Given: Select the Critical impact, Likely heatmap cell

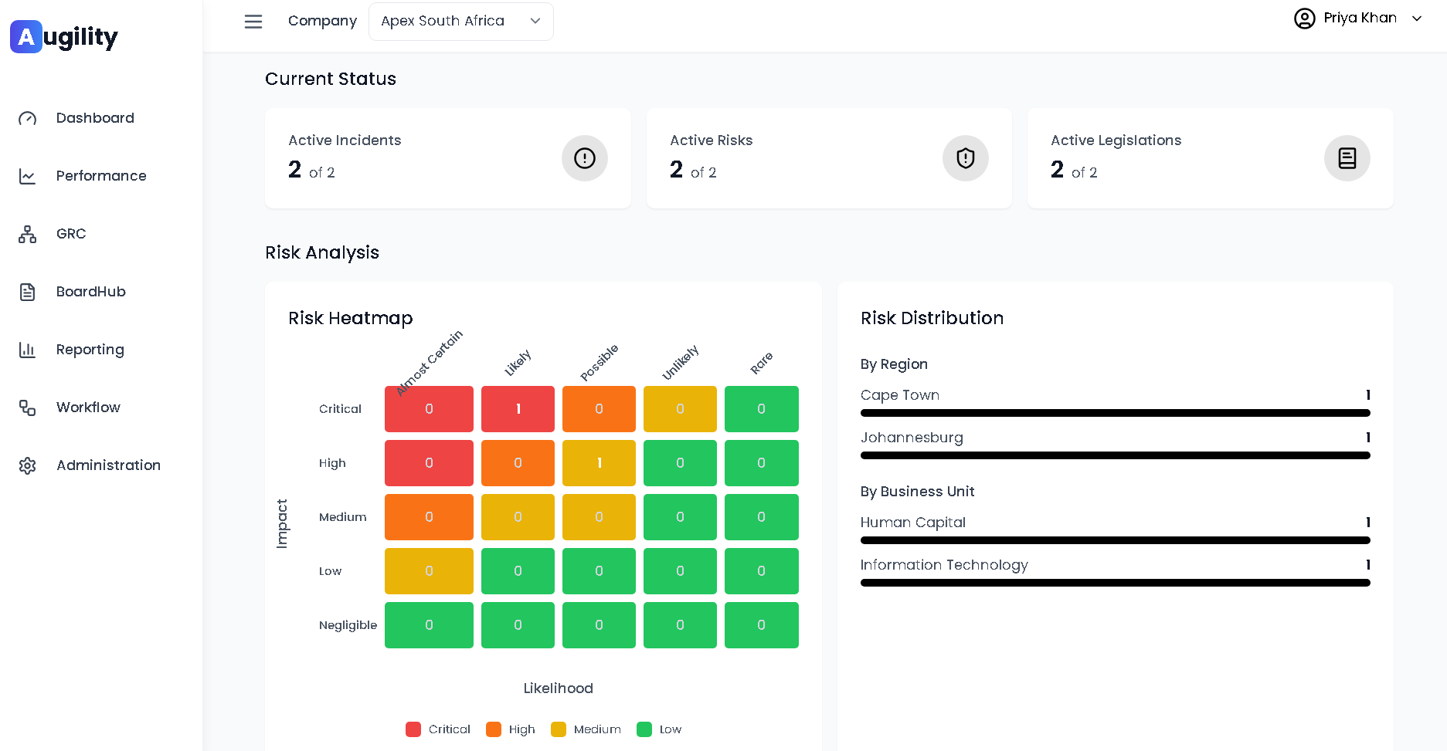Looking at the screenshot, I should click(518, 409).
